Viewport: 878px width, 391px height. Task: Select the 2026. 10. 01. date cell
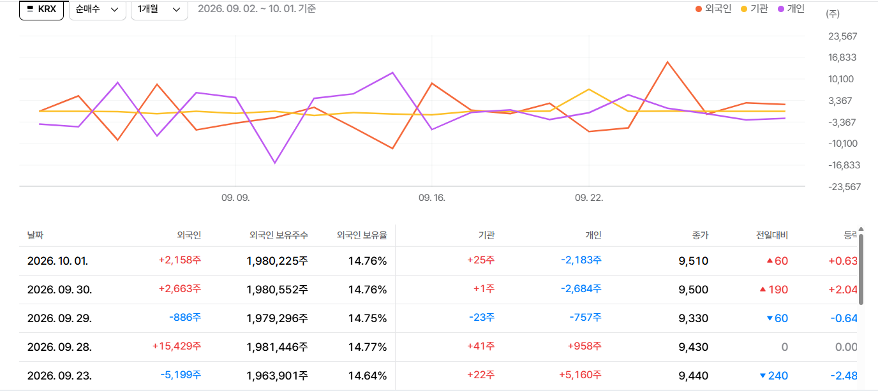click(57, 261)
